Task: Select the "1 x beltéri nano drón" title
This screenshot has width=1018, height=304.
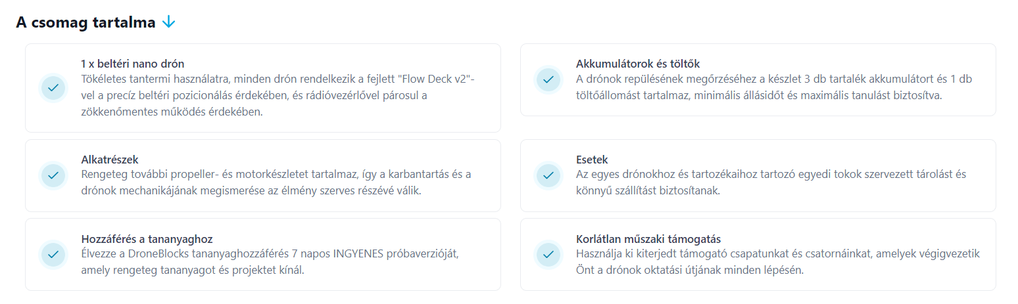Action: pos(132,64)
